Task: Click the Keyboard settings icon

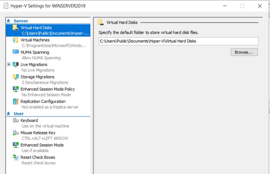Action: (16, 120)
